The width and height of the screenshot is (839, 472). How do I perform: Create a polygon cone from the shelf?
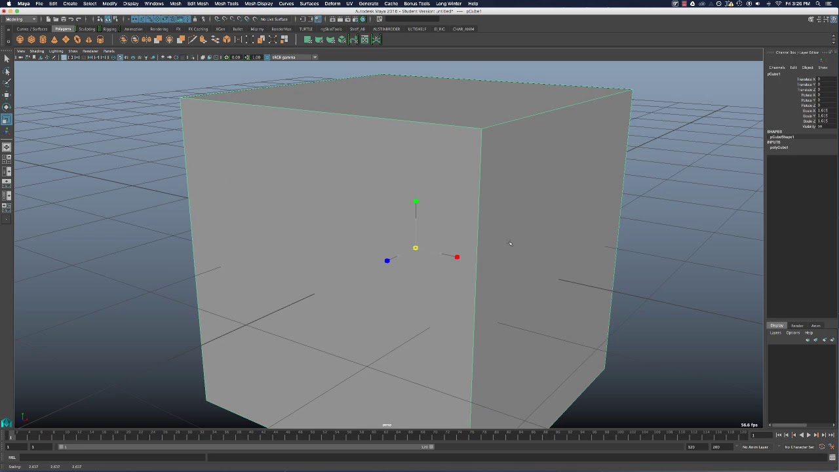click(x=54, y=40)
